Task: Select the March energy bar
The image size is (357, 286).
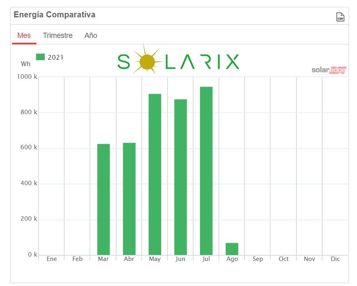Action: tap(103, 199)
